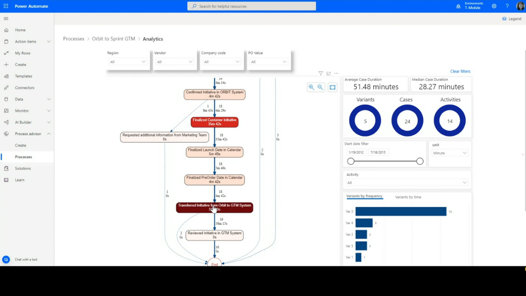Collapse the left navigation hamburger menu
This screenshot has width=526, height=296.
(x=6, y=18)
